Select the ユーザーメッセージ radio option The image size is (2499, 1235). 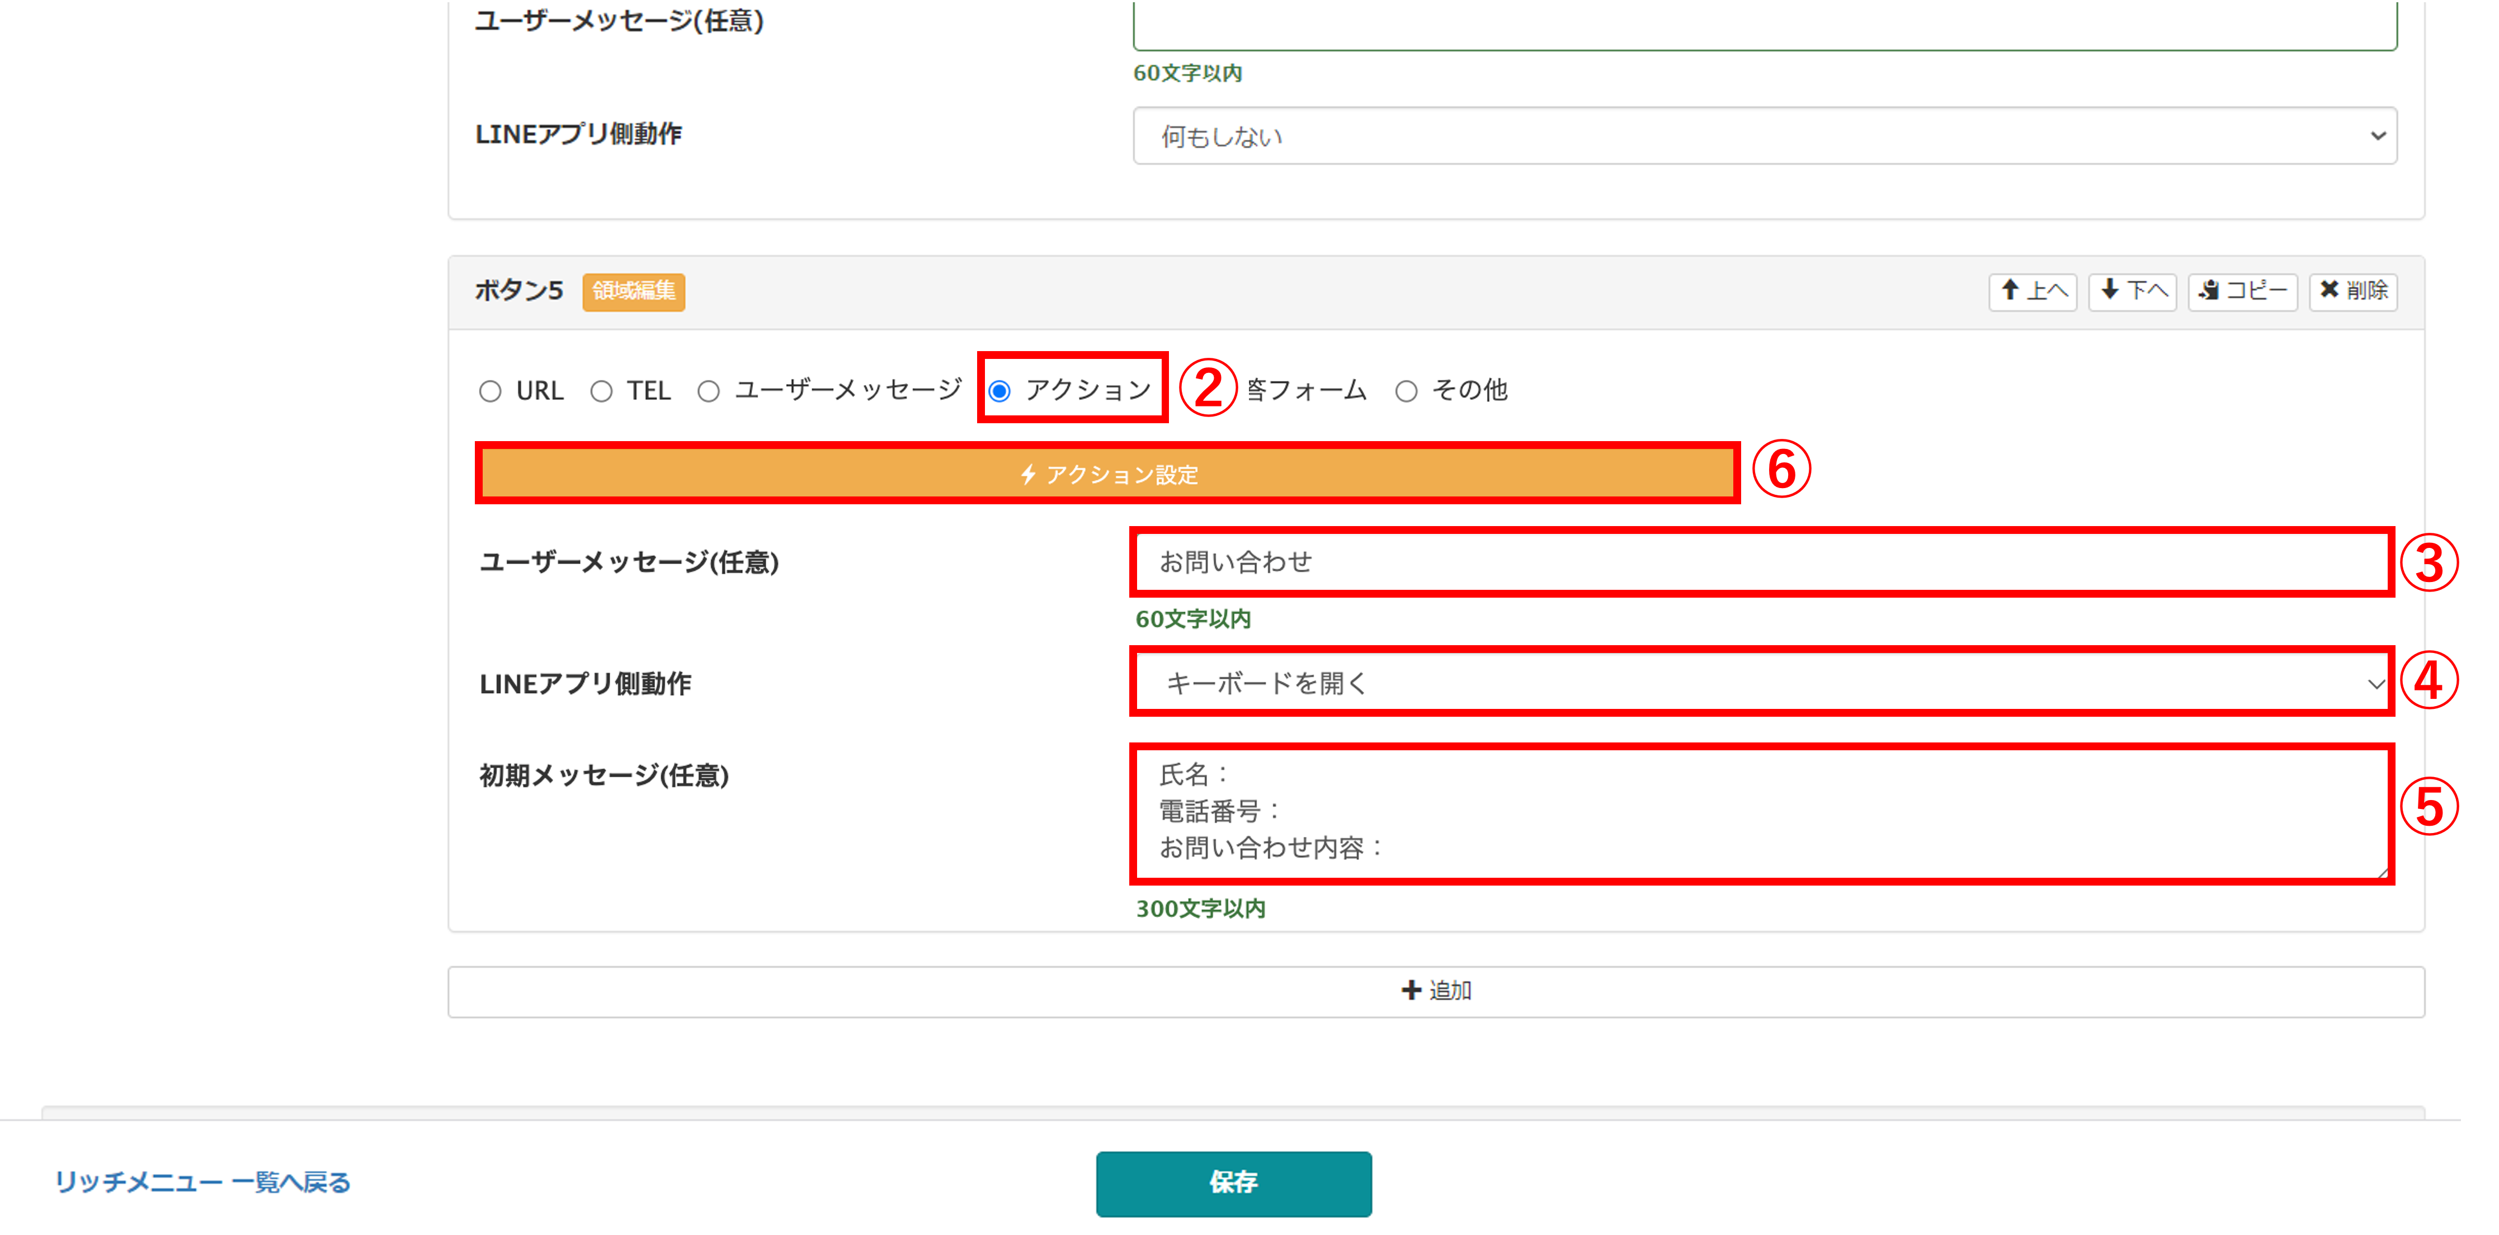pos(709,391)
